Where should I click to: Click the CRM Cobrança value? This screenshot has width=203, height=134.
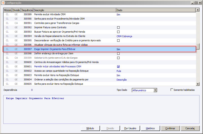[124, 36]
